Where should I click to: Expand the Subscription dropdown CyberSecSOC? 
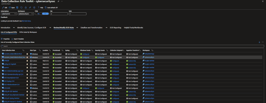(9, 14)
